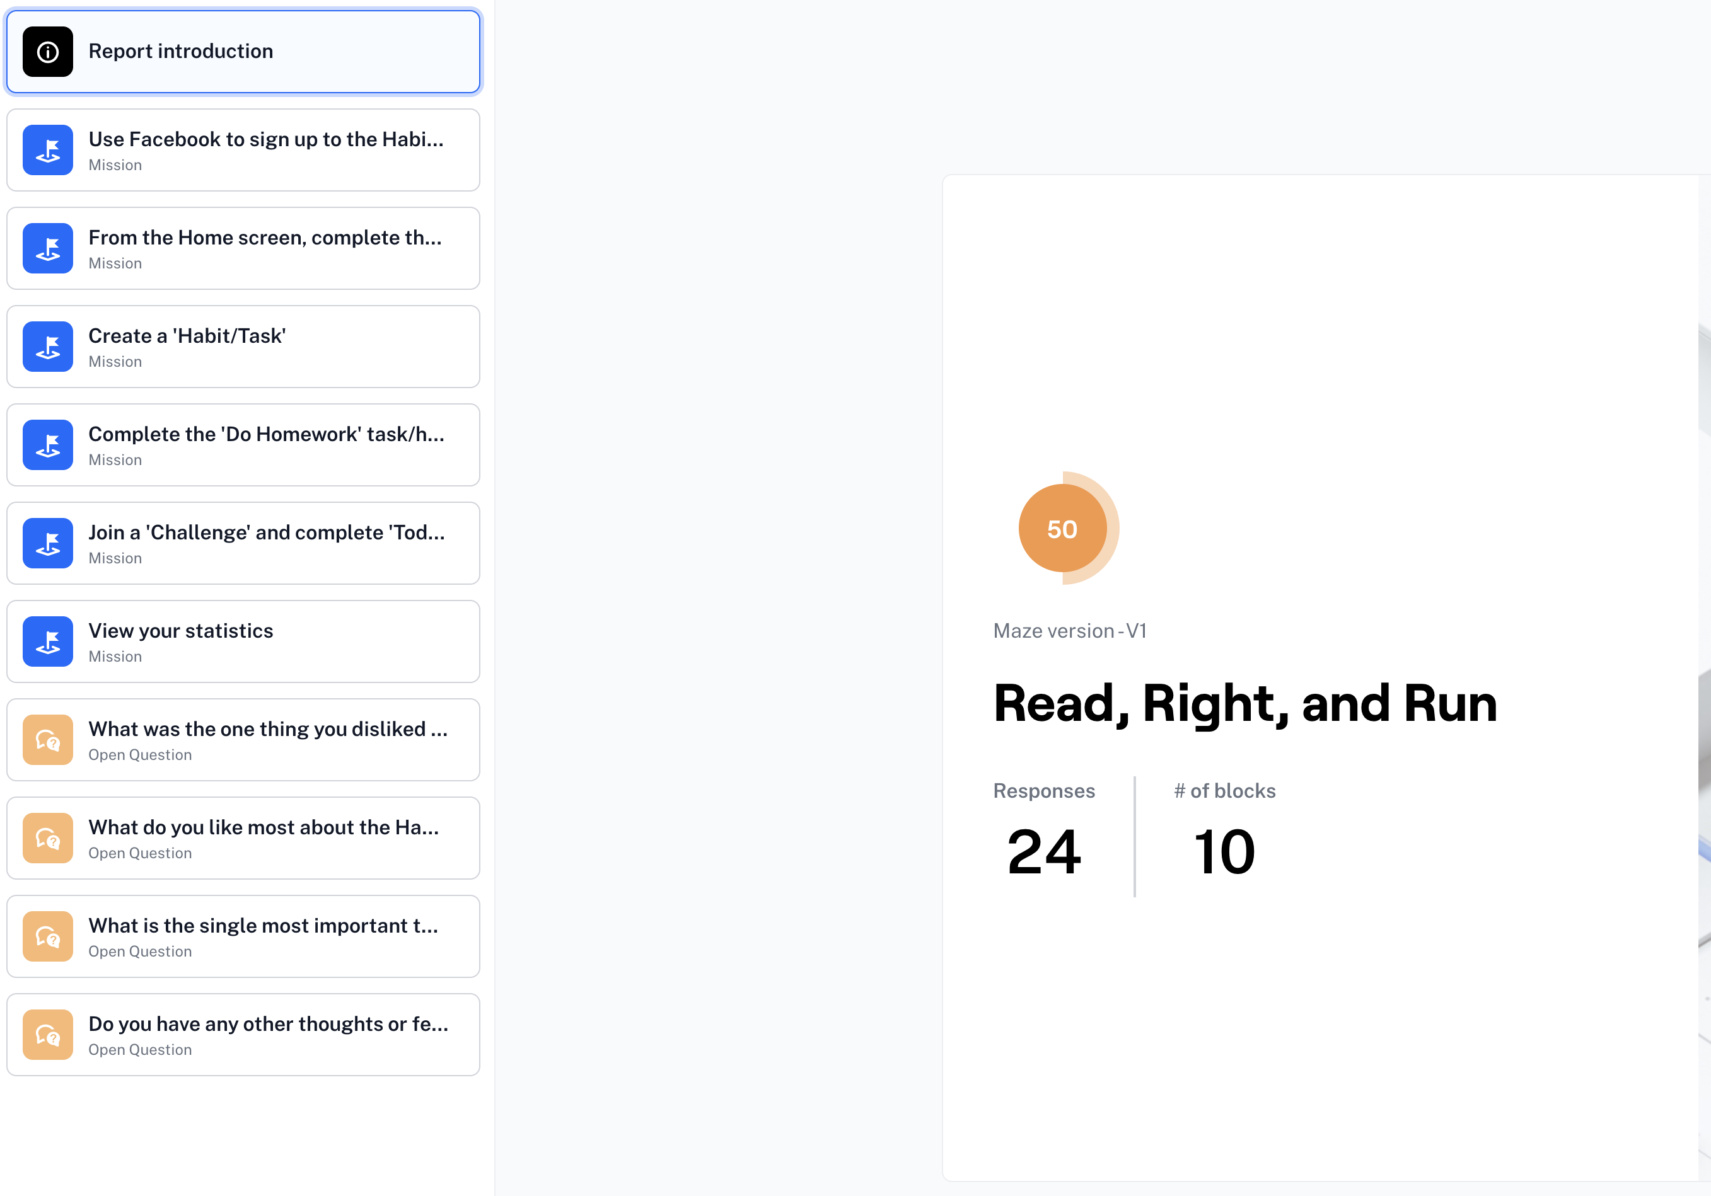Click the number of blocks value 10

pyautogui.click(x=1224, y=852)
